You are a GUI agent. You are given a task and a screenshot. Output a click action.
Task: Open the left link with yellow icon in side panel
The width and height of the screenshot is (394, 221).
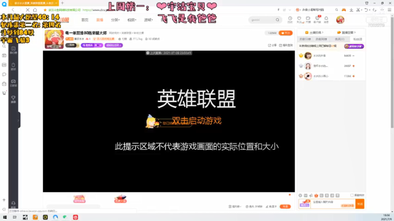(x=314, y=33)
